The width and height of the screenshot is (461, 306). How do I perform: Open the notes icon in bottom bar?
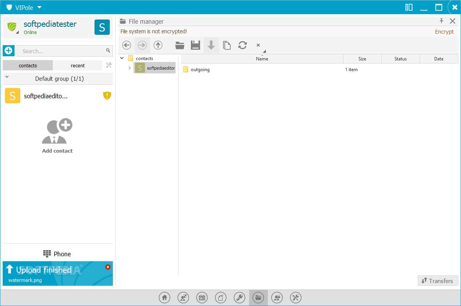221,297
